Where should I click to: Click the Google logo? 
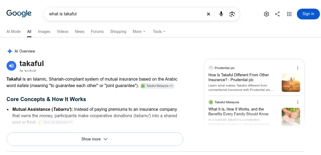(19, 13)
